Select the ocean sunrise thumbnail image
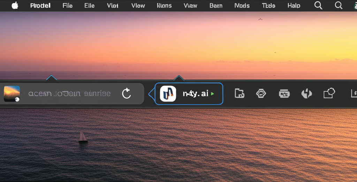Viewport: 357px width, 182px height. 12,94
